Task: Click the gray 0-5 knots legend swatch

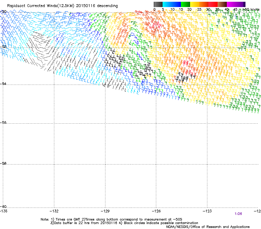Action: (158, 4)
